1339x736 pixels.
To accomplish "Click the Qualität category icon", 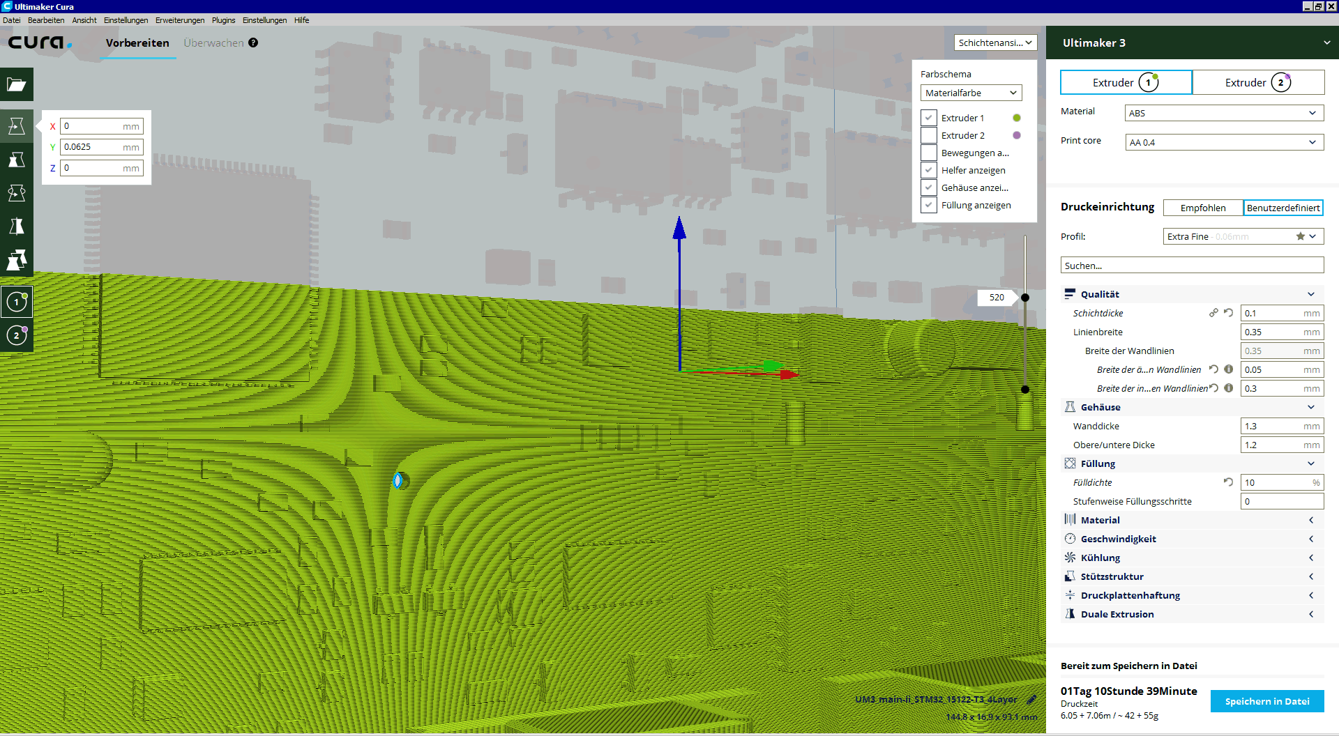I will 1070,294.
